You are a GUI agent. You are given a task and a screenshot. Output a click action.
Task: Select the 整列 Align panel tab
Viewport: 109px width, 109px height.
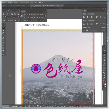click(84, 11)
